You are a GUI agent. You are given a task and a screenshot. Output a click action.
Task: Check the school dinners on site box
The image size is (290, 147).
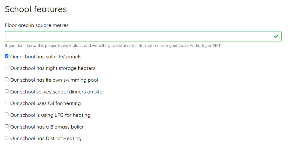[7, 91]
